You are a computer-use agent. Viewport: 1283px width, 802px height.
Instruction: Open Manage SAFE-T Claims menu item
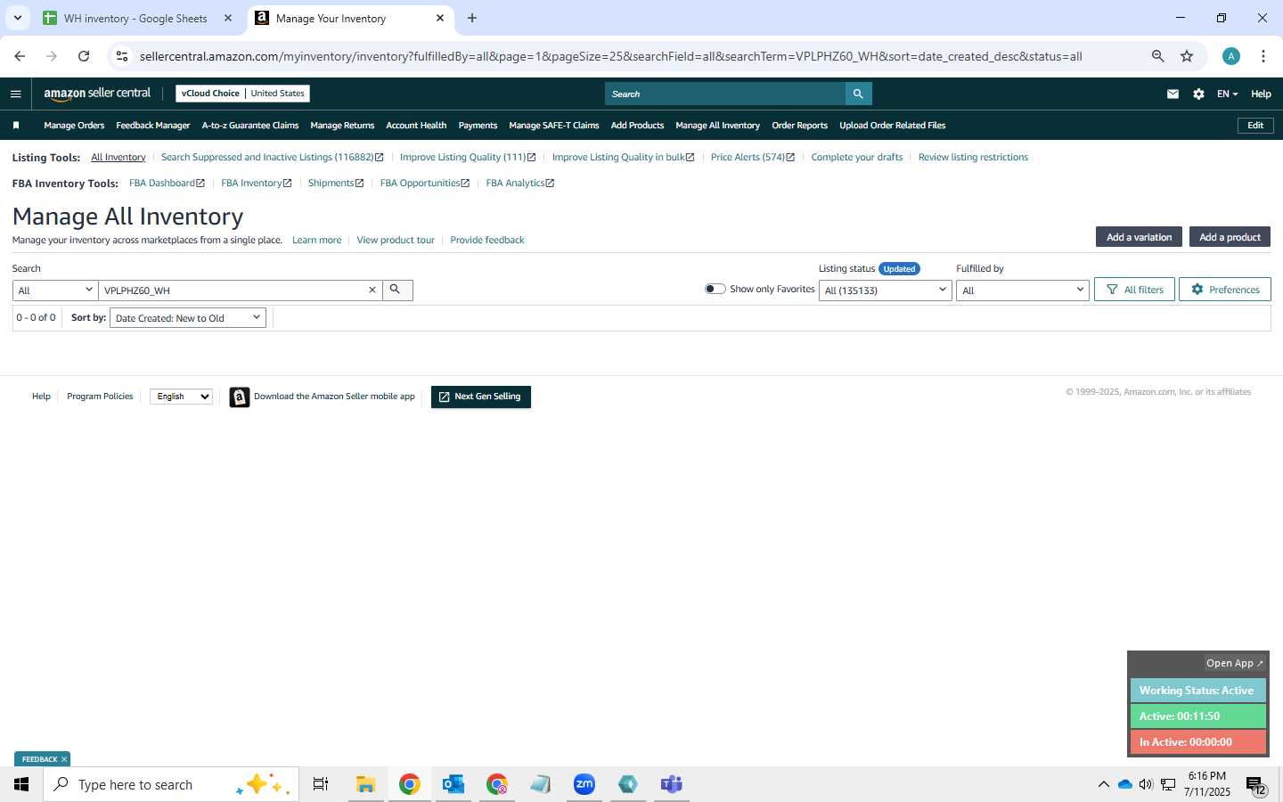click(x=554, y=126)
